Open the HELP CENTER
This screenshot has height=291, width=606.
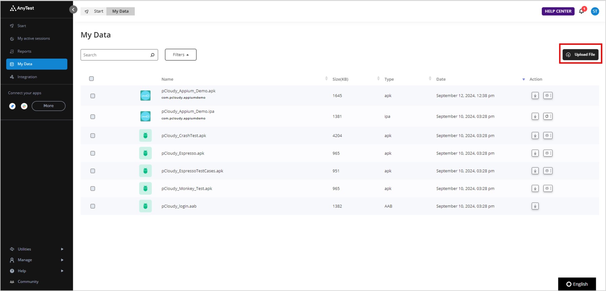click(558, 11)
